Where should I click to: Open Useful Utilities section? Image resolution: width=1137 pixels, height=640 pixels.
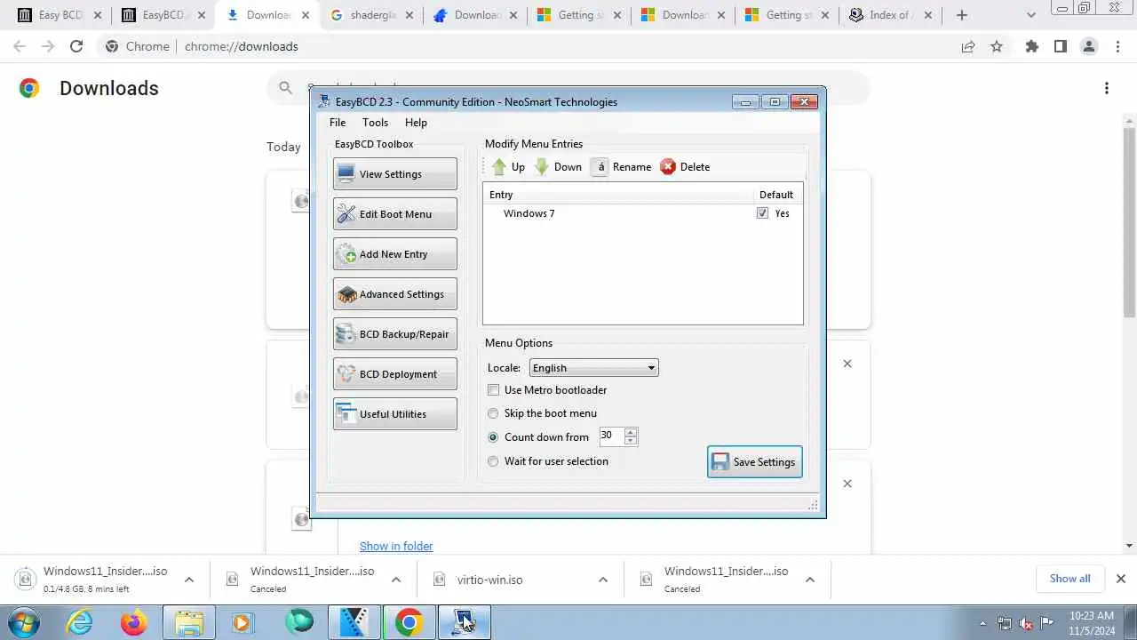pos(395,414)
